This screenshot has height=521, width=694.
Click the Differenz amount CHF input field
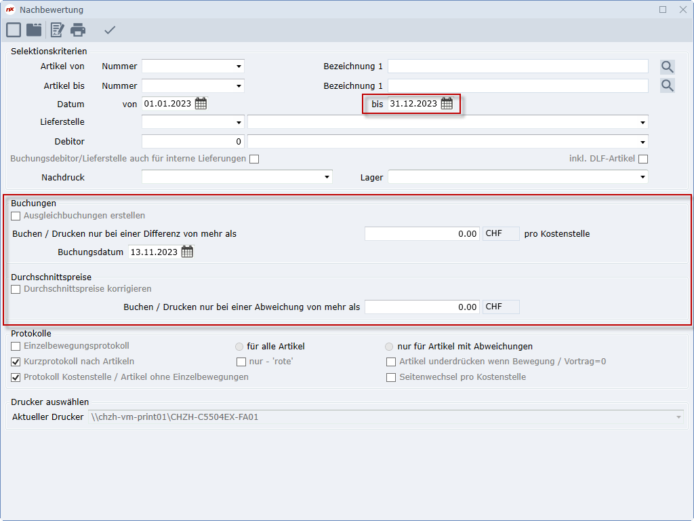point(422,233)
